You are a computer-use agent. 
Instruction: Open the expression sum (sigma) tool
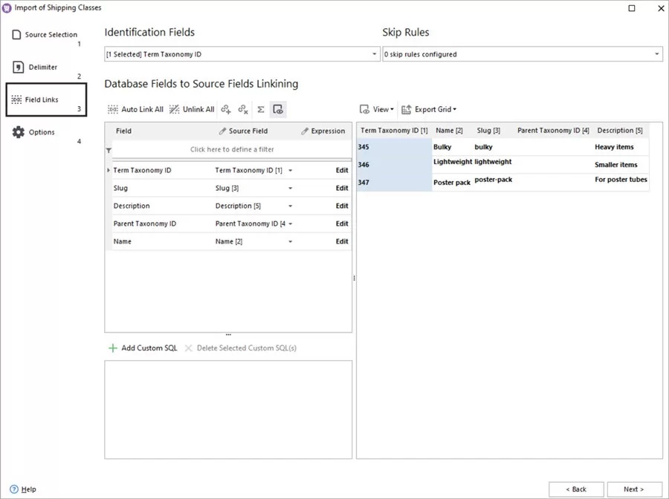pyautogui.click(x=260, y=109)
